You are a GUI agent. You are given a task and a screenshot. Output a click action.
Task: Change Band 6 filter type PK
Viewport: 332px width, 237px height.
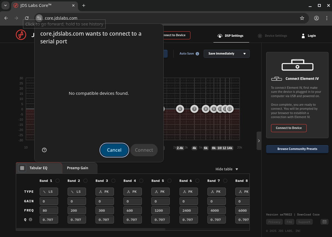(189, 192)
